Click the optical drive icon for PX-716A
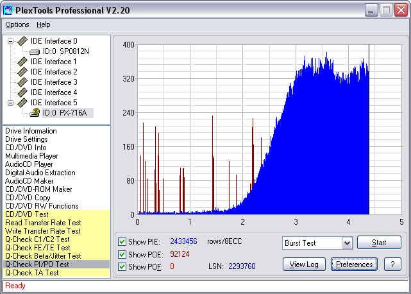The height and width of the screenshot is (294, 411). (35, 113)
